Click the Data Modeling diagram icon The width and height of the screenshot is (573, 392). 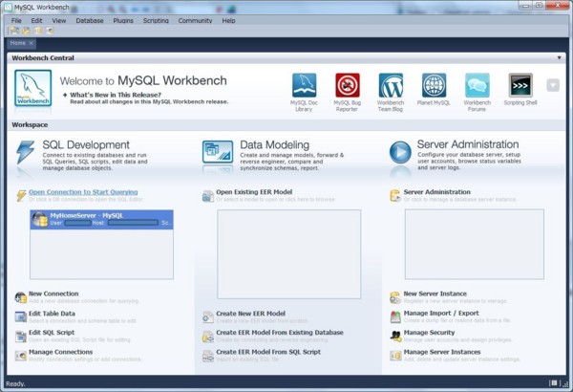click(x=218, y=152)
